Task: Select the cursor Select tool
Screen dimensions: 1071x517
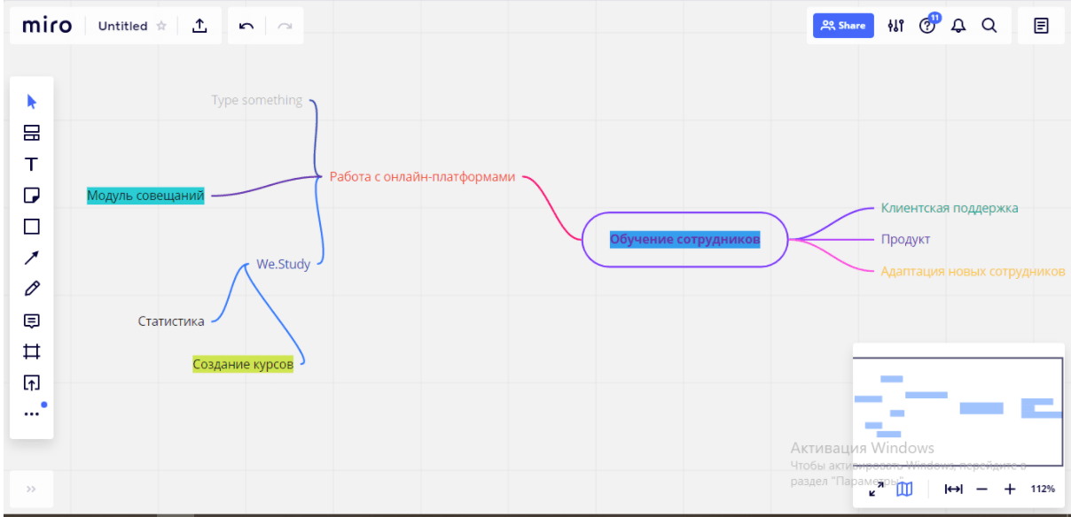Action: pyautogui.click(x=32, y=102)
